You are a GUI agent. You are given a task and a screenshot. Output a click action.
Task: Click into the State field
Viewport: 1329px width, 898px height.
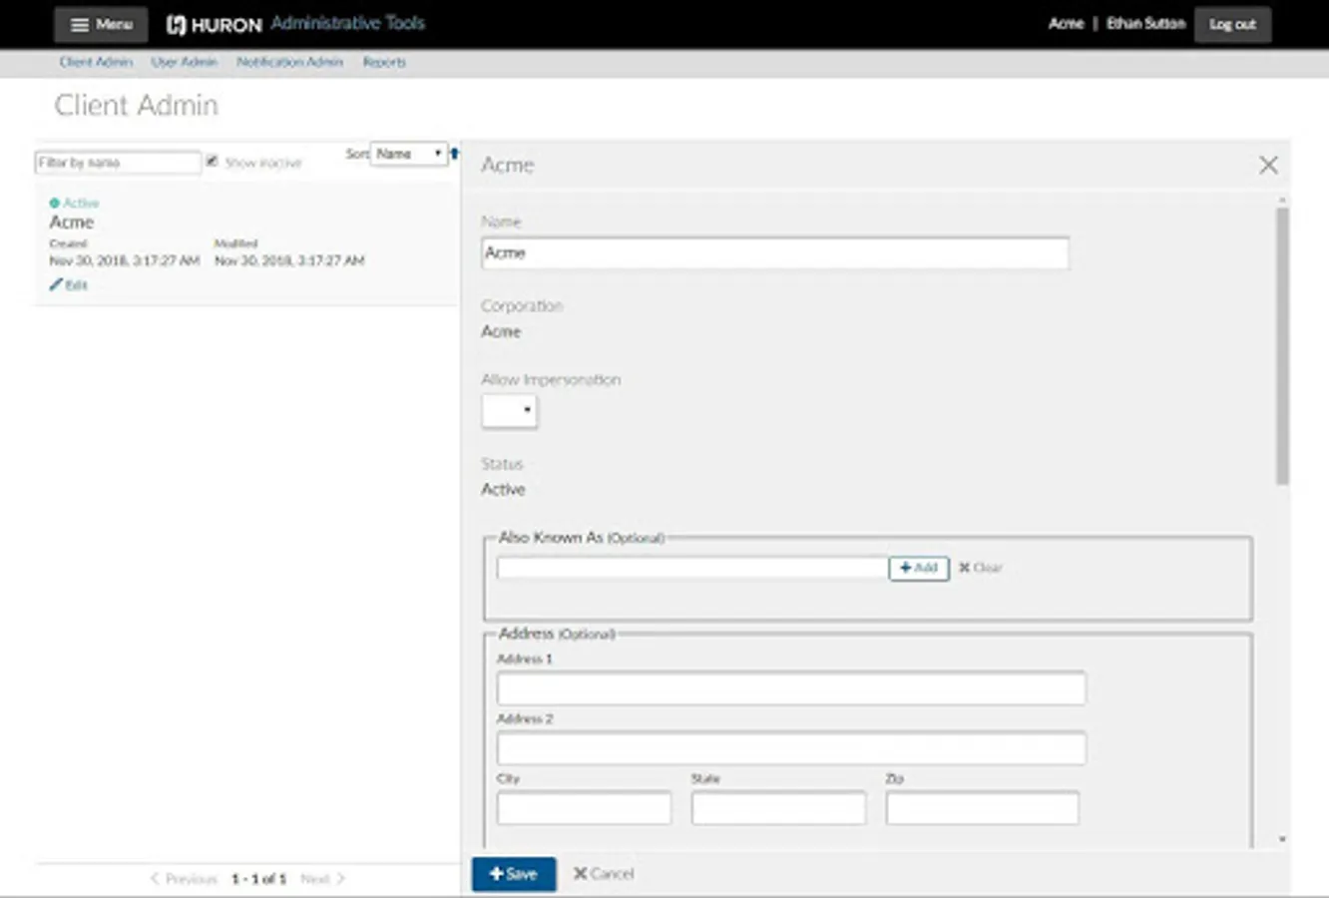(x=778, y=808)
